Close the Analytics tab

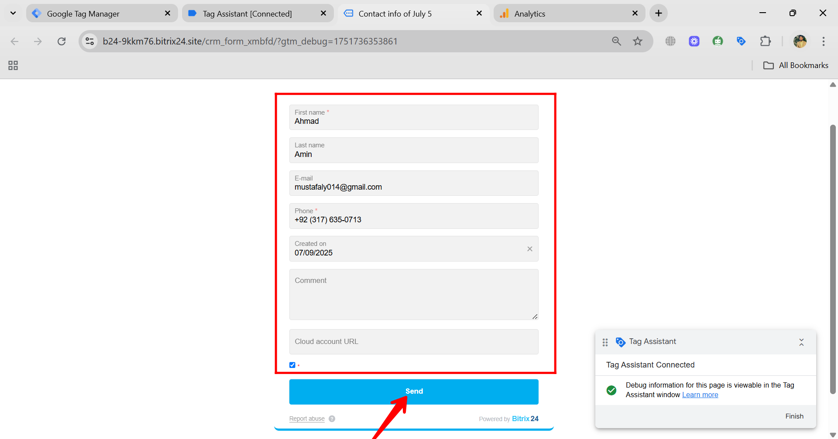(x=635, y=14)
